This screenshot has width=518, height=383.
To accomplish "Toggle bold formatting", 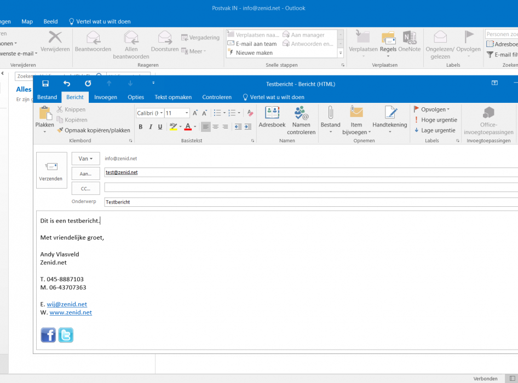I will click(140, 127).
